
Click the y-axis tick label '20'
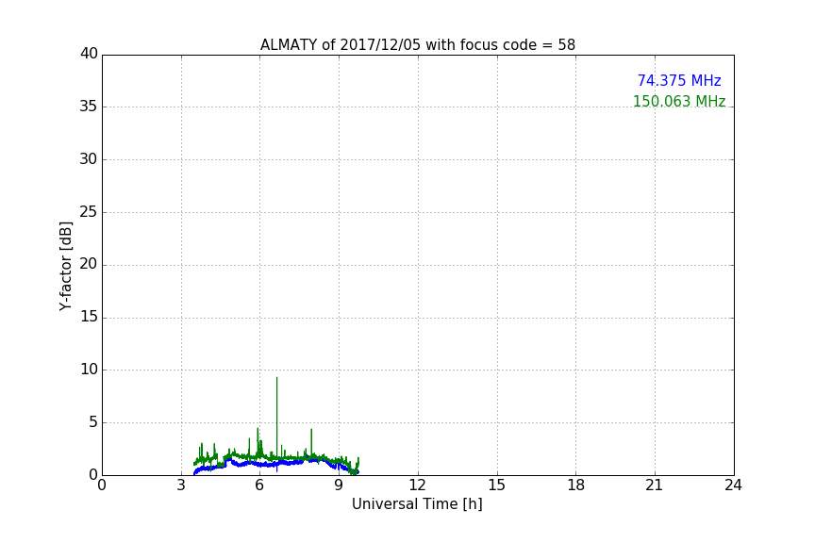coord(89,264)
